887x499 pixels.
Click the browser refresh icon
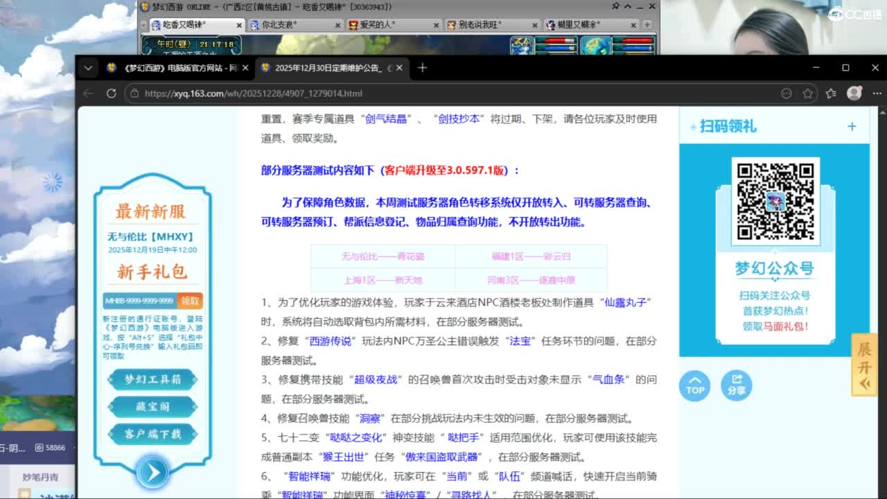click(x=111, y=94)
